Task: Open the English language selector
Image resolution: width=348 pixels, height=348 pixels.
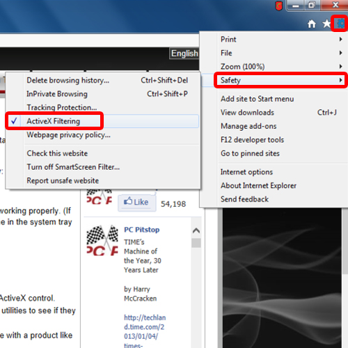Action: pos(184,54)
